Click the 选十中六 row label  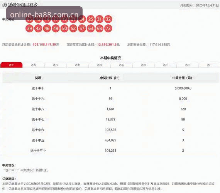(38, 130)
